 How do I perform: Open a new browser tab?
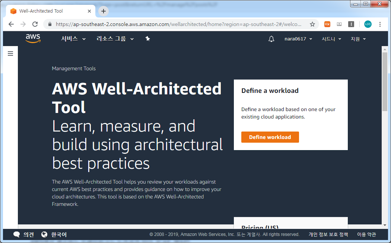[103, 11]
